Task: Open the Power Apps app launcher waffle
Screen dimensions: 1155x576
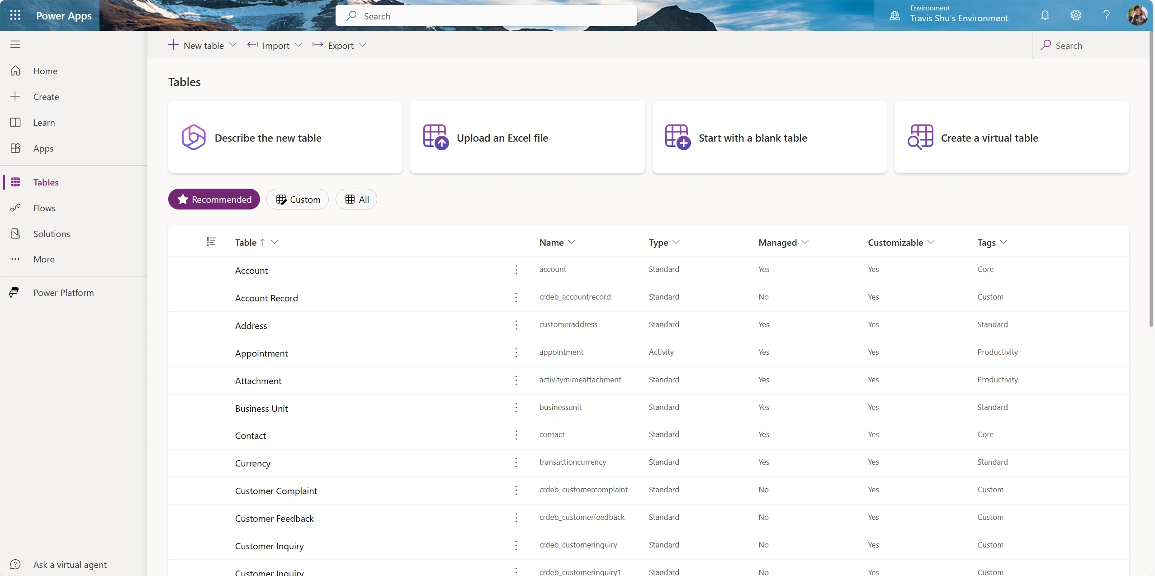Action: coord(15,15)
